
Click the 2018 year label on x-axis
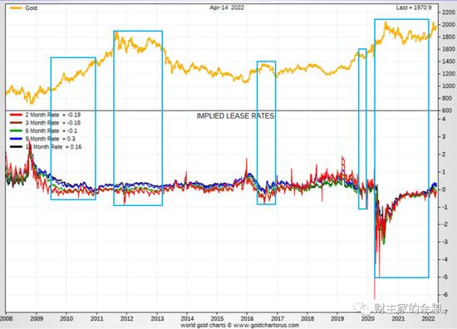(307, 318)
